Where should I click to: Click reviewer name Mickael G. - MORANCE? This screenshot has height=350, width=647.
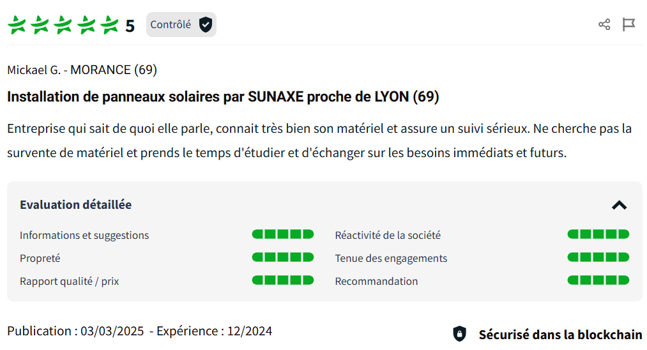[x=82, y=70]
